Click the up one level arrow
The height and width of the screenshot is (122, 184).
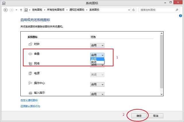coord(21,10)
